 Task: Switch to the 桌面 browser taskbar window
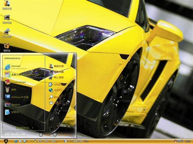46,141
